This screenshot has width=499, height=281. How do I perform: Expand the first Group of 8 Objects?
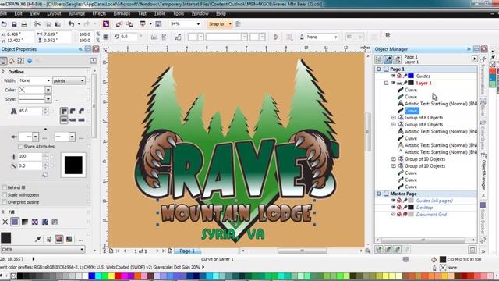(394, 118)
